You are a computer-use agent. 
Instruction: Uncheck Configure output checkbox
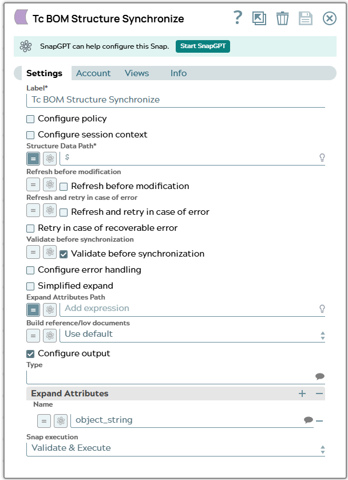[30, 354]
